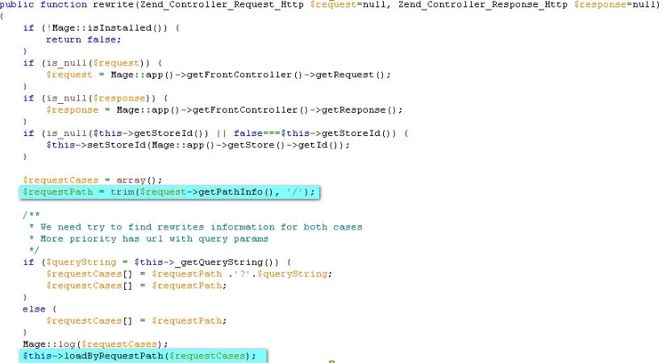The height and width of the screenshot is (363, 662).
Task: Select the 'if (is_null($request))' line
Action: (x=93, y=64)
